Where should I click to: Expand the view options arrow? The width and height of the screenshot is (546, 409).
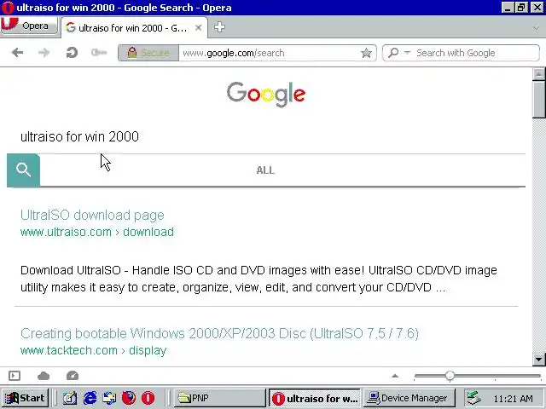[x=395, y=376]
